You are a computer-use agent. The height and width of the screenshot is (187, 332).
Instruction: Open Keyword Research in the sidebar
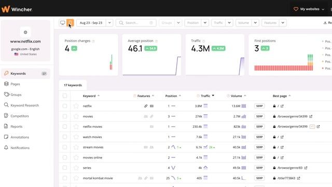click(x=25, y=105)
